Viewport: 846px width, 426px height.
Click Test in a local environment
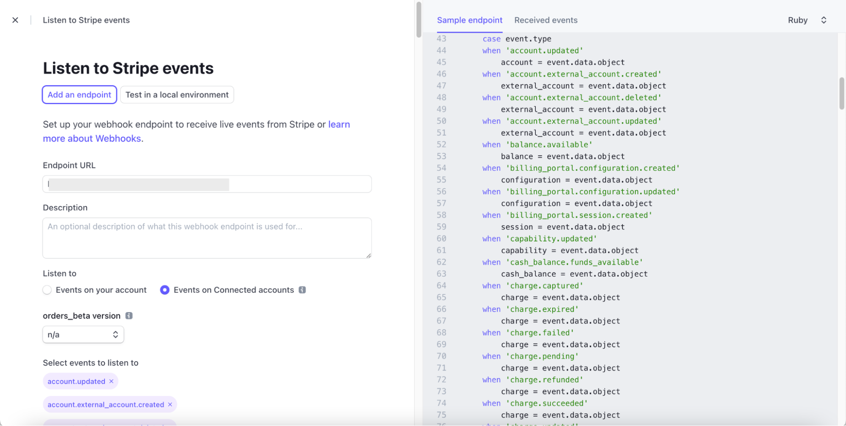point(177,94)
